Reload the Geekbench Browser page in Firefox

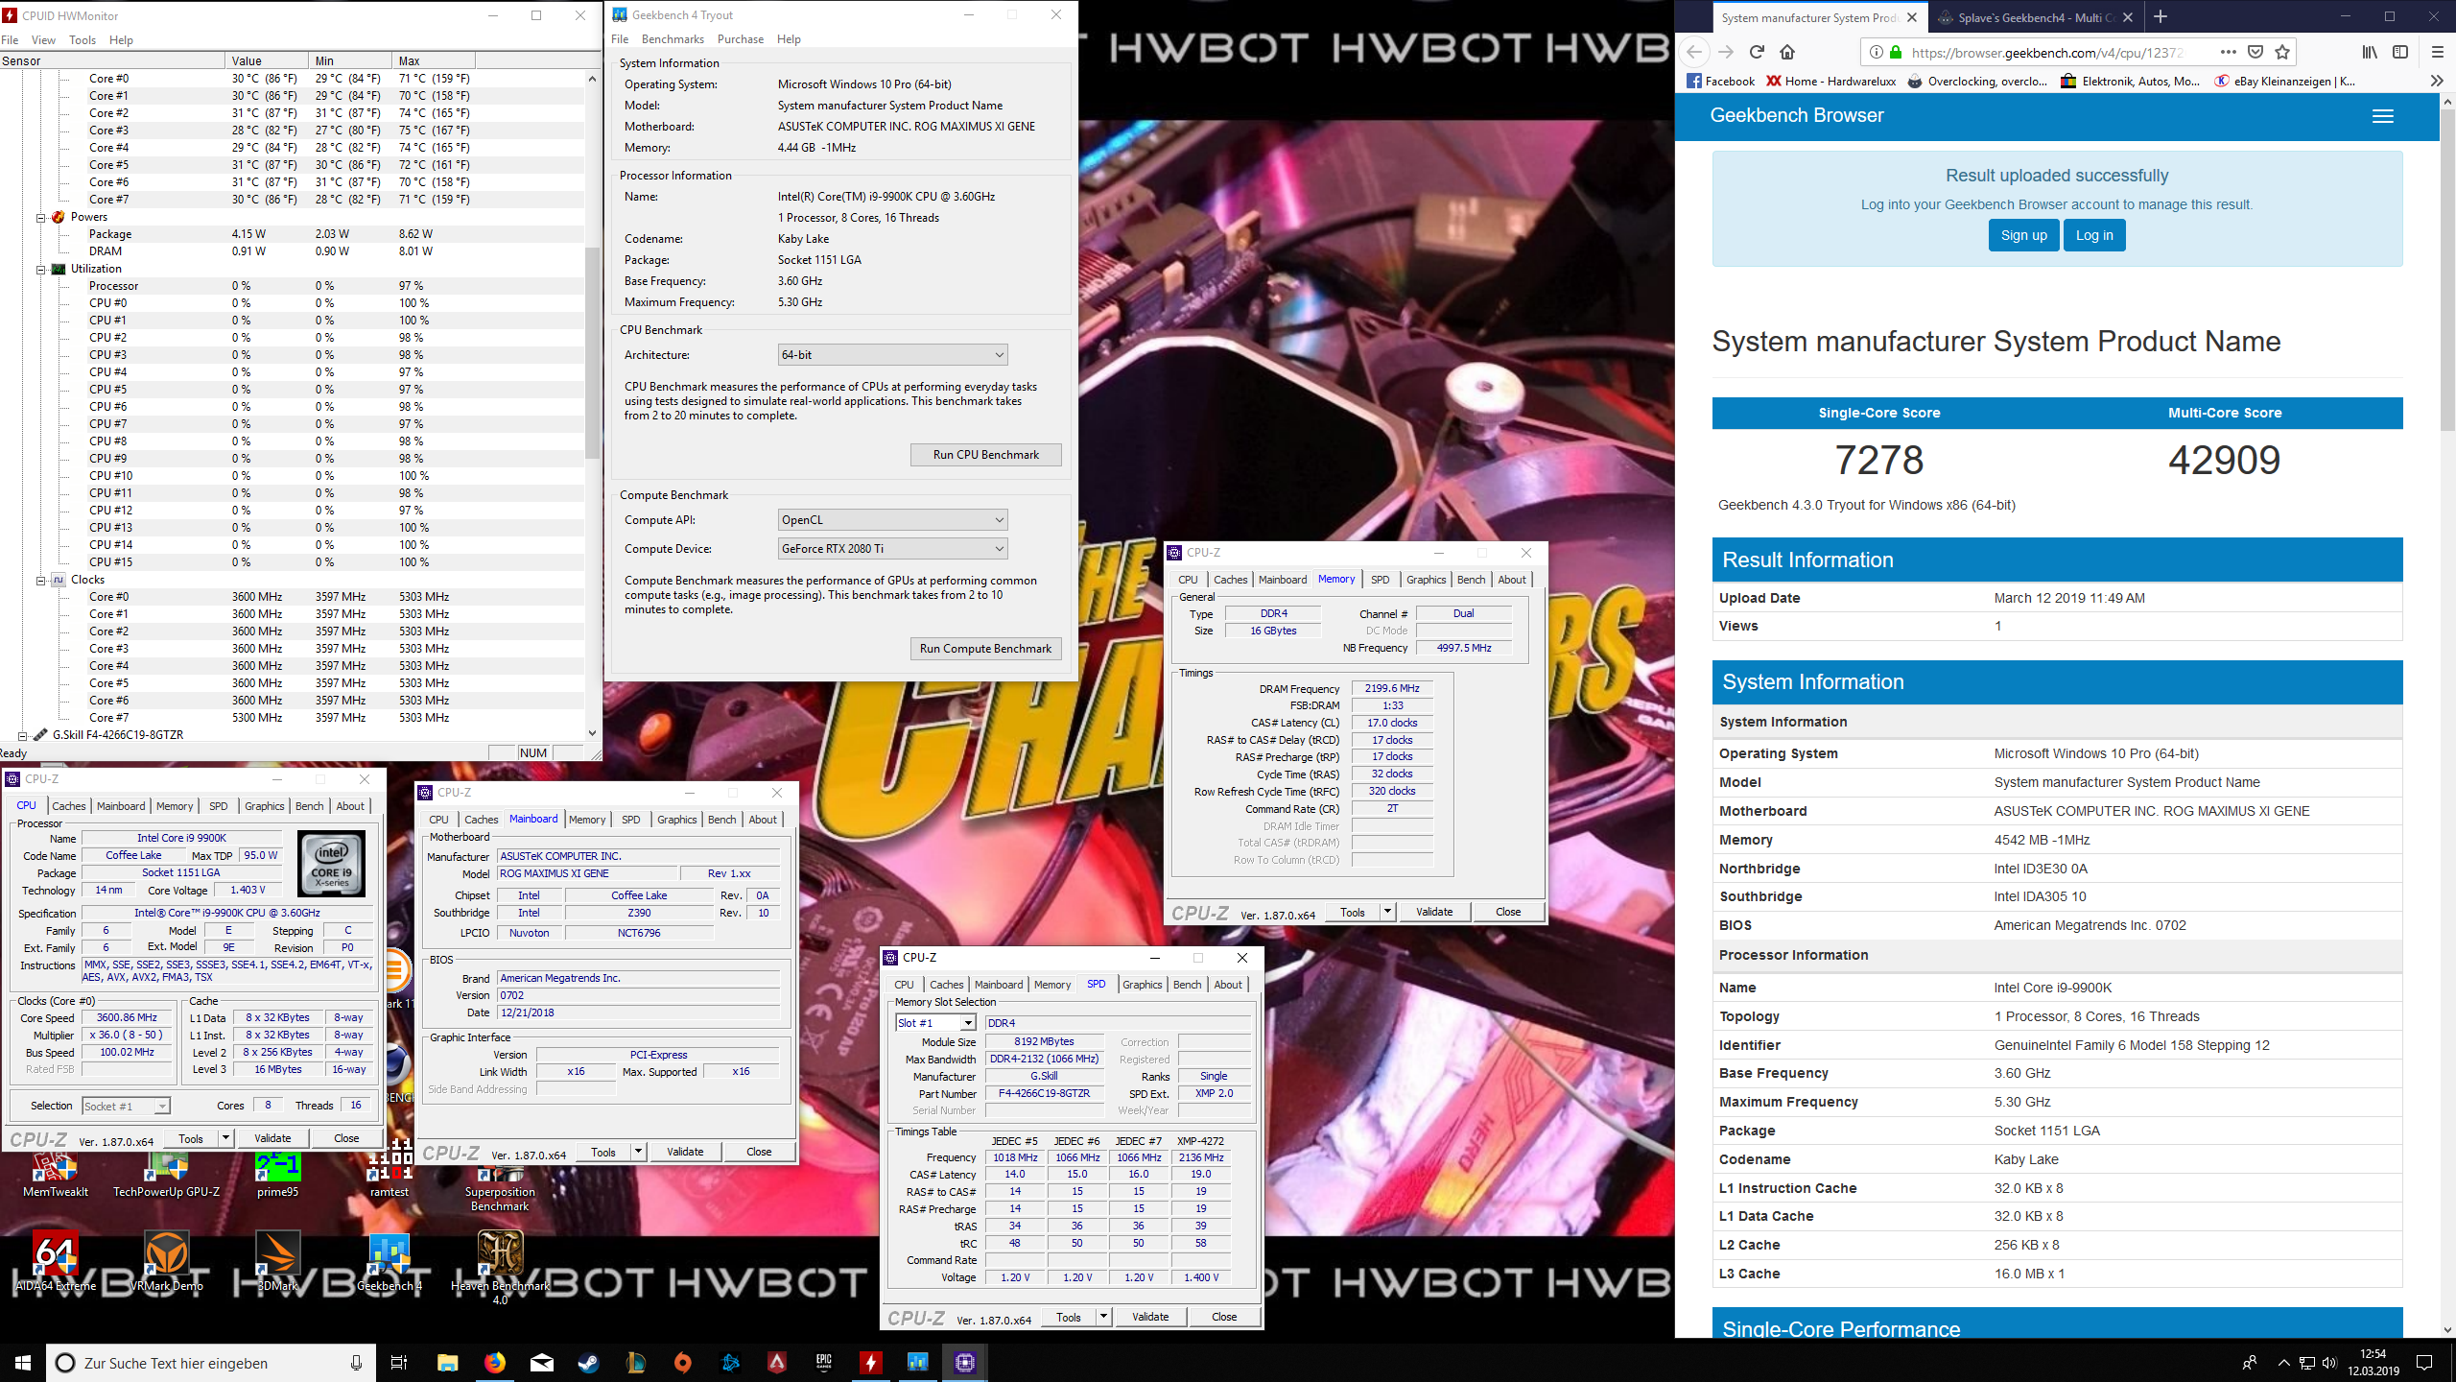1757,52
